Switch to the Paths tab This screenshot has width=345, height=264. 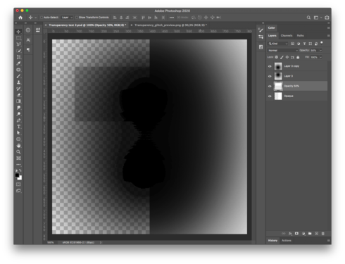[x=300, y=36]
